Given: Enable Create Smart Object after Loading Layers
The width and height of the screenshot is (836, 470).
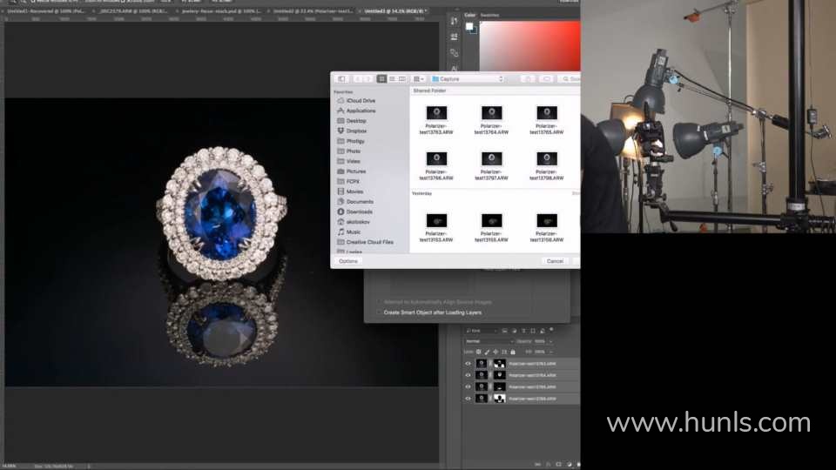Looking at the screenshot, I should pos(379,312).
